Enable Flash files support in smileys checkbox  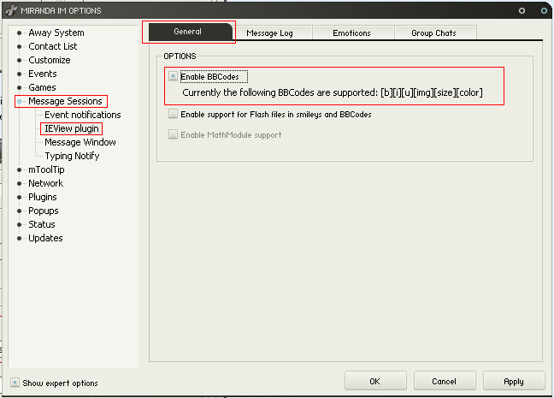point(173,114)
